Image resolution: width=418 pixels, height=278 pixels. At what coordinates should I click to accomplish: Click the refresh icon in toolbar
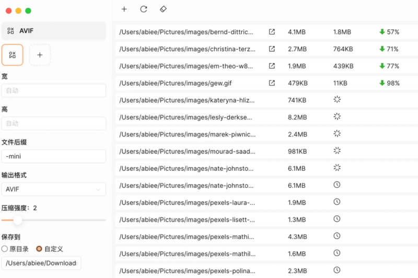[x=144, y=9]
